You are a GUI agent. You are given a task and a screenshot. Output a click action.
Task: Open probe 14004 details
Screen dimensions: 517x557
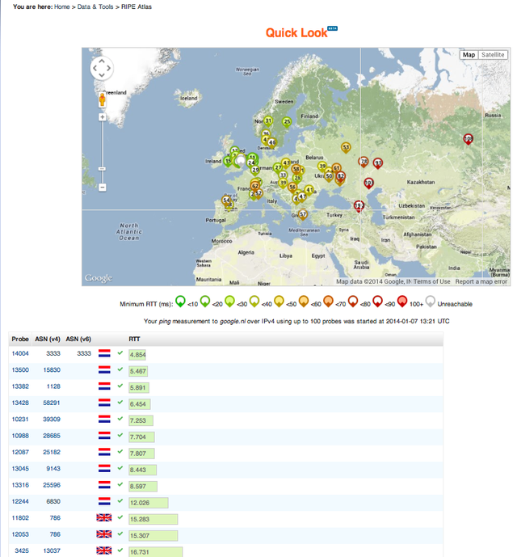point(20,353)
